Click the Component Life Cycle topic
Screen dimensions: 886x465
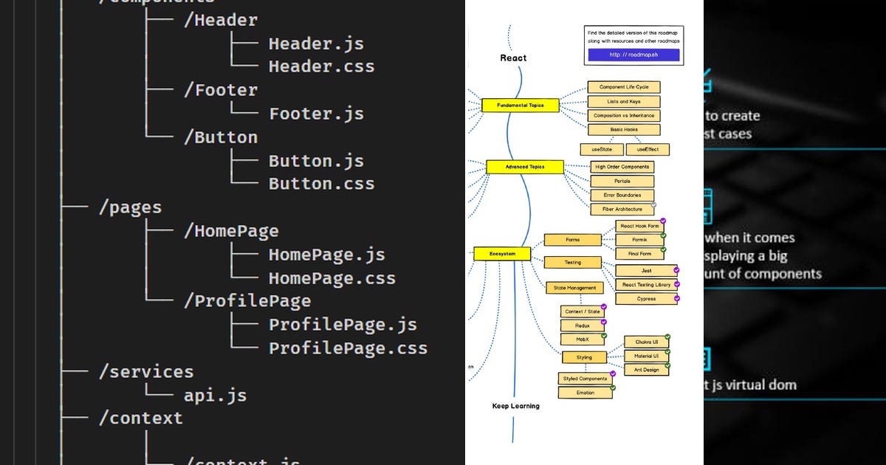pyautogui.click(x=624, y=86)
